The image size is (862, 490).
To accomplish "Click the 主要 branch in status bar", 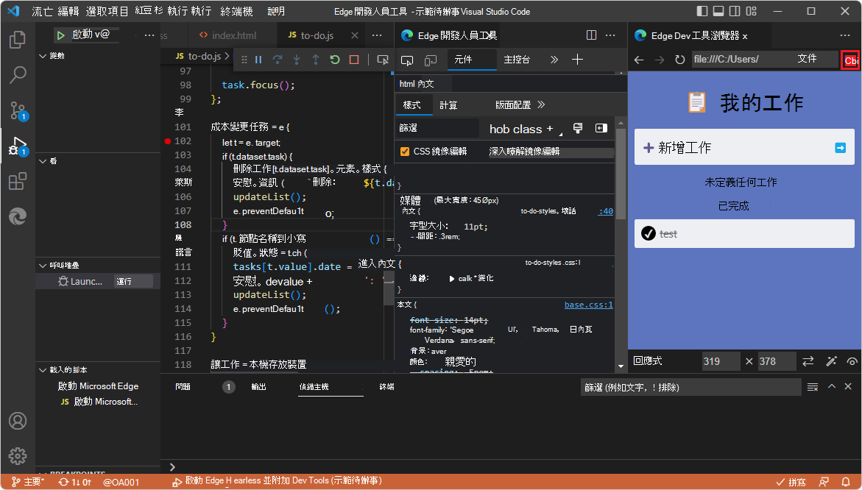I will click(29, 482).
